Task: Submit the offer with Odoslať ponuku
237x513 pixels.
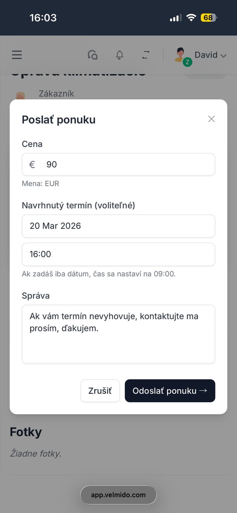Action: coord(170,391)
